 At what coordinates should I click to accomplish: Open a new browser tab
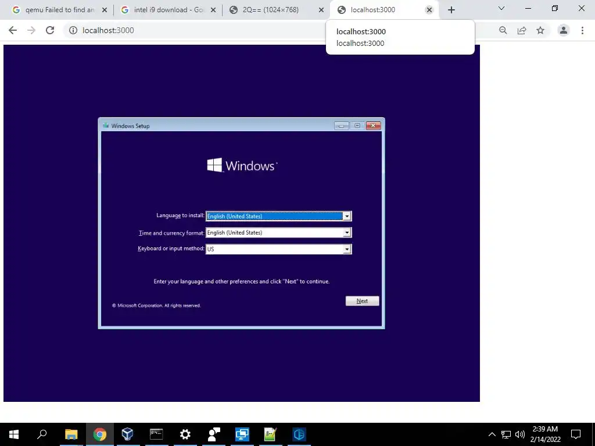tap(451, 10)
